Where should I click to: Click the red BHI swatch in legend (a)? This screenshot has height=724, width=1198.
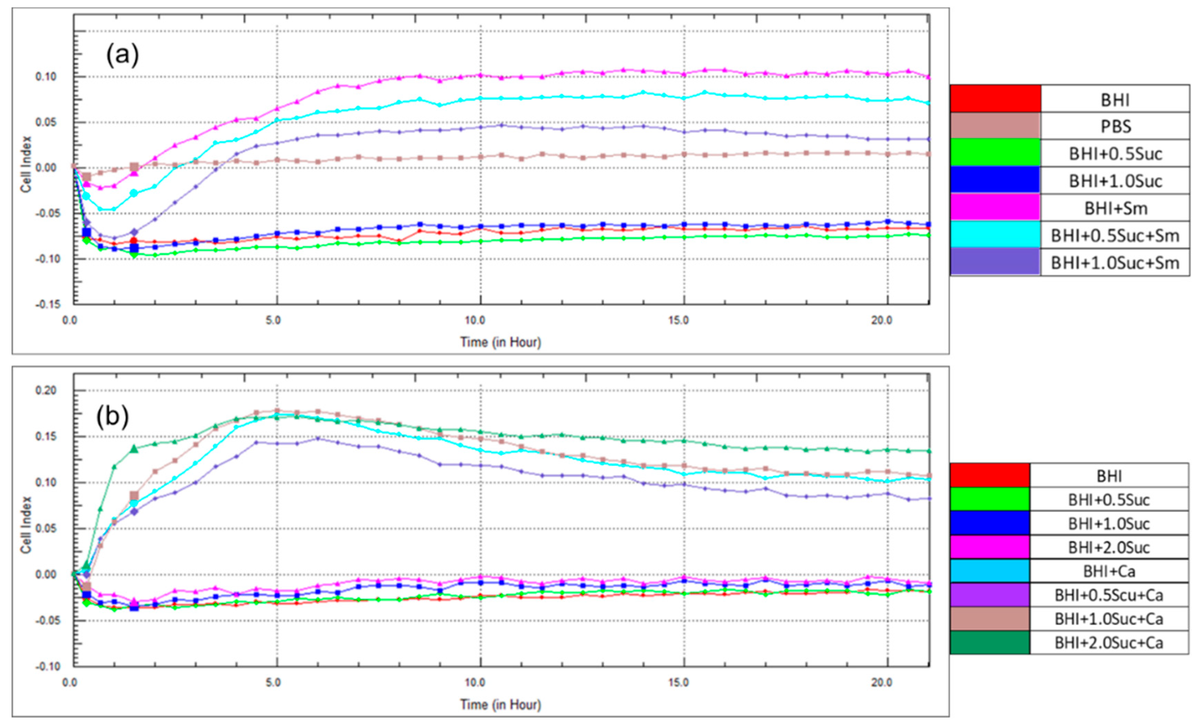(995, 99)
